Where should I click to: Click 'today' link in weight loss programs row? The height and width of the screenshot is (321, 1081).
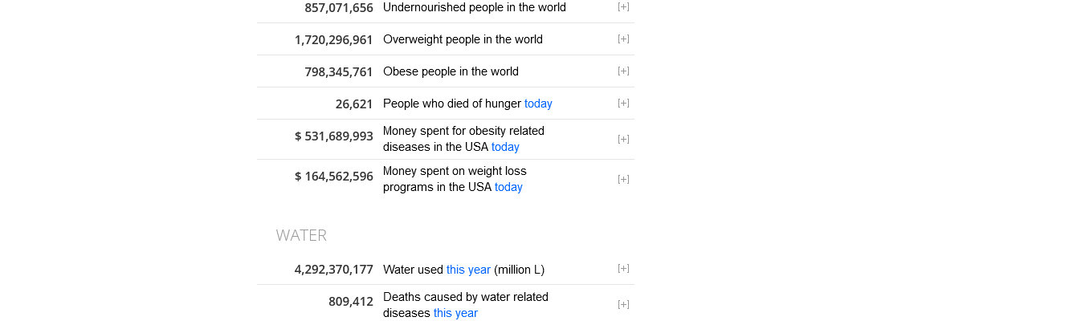(508, 187)
